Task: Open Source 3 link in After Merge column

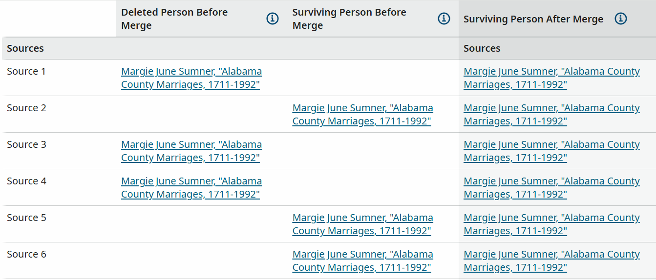Action: point(551,151)
